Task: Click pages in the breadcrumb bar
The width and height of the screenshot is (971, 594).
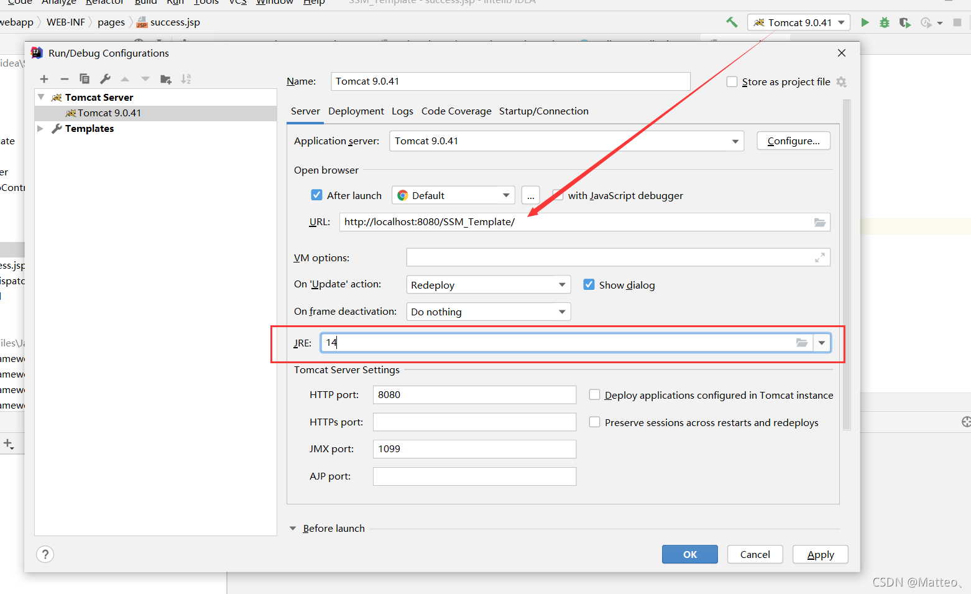Action: (x=111, y=22)
